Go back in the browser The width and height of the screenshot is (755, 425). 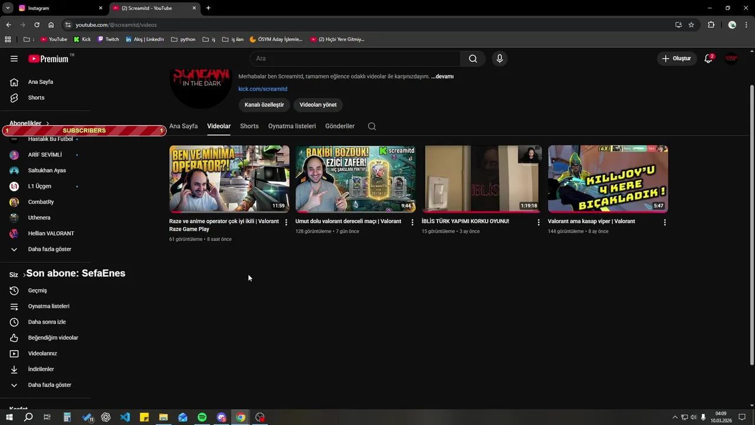coord(8,25)
